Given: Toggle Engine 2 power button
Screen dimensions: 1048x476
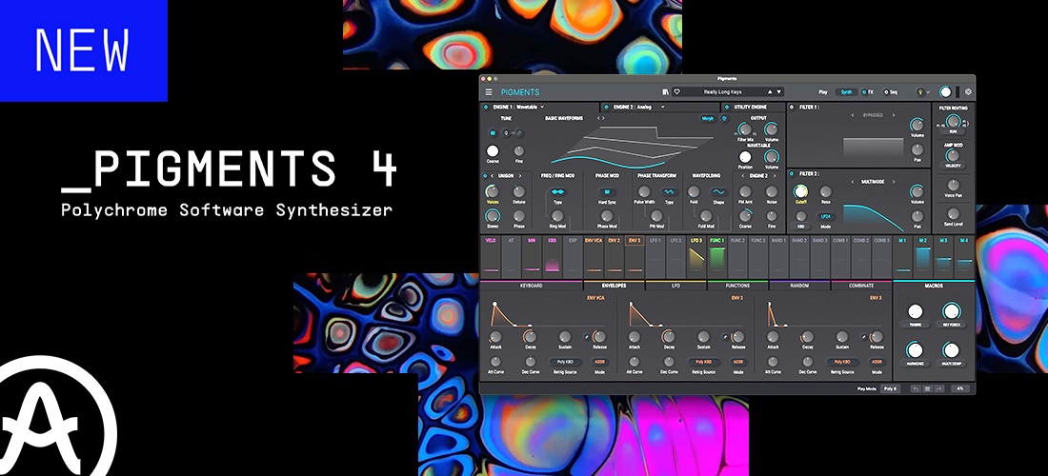Looking at the screenshot, I should coord(606,107).
